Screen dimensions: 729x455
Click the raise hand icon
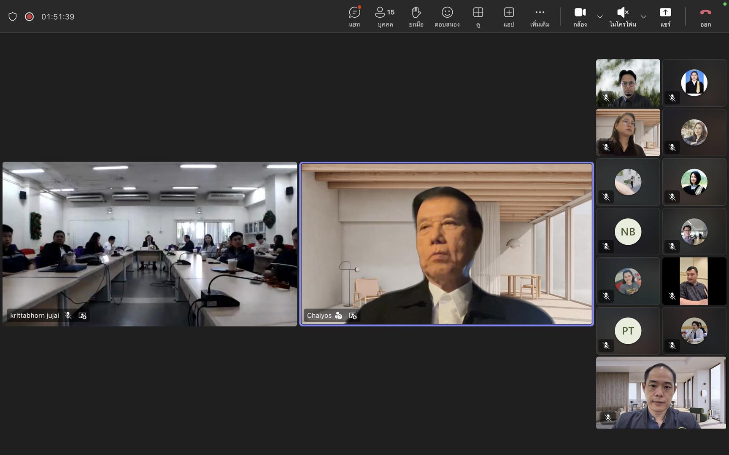416,13
